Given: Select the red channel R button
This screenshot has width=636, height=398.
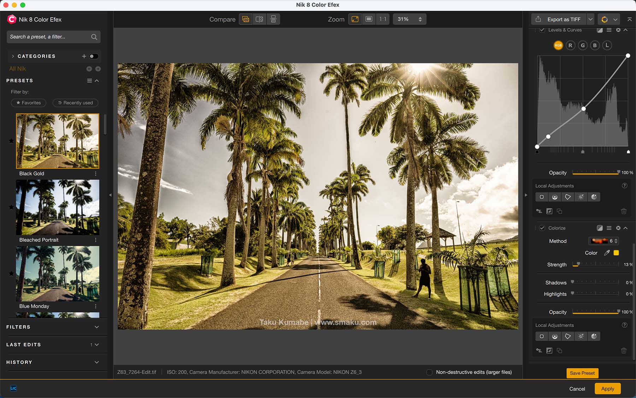Looking at the screenshot, I should (x=570, y=45).
